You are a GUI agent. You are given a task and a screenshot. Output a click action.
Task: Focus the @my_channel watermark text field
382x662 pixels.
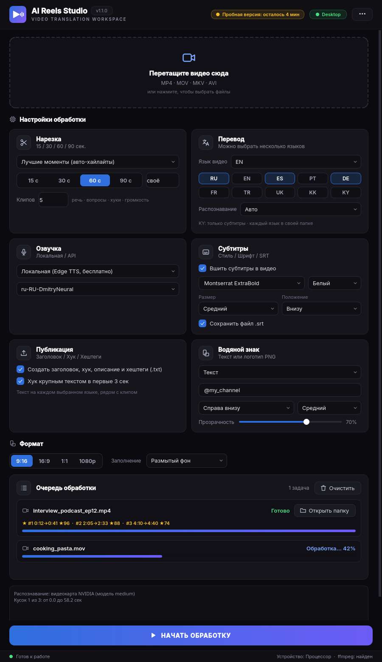pos(280,390)
